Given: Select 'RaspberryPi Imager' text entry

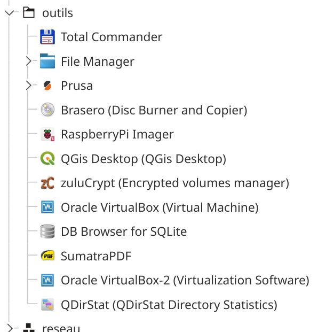Looking at the screenshot, I should point(117,135).
